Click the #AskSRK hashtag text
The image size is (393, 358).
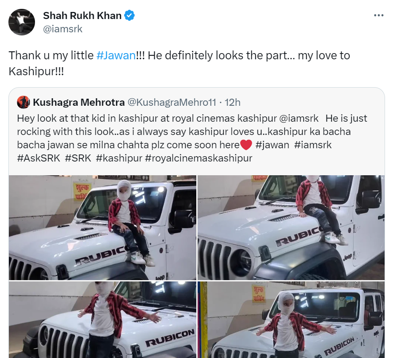[x=39, y=158]
